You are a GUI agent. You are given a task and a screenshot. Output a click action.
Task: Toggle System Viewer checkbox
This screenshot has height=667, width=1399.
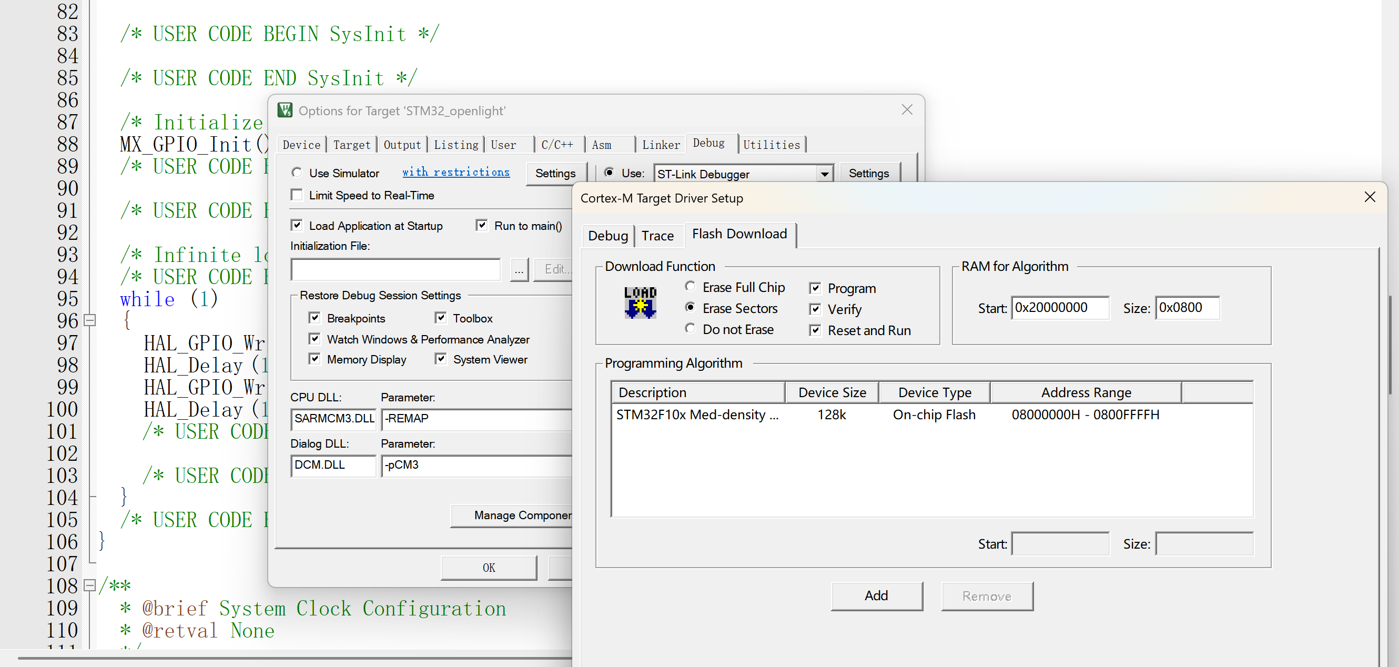440,359
